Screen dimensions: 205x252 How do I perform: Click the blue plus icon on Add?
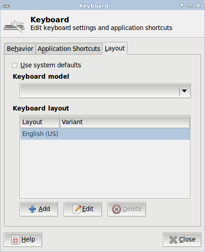[x=32, y=209]
